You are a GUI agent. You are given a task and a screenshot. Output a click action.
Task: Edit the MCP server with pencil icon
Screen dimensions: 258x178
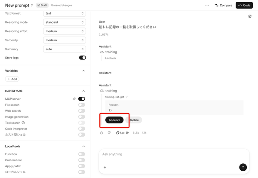tap(74, 99)
